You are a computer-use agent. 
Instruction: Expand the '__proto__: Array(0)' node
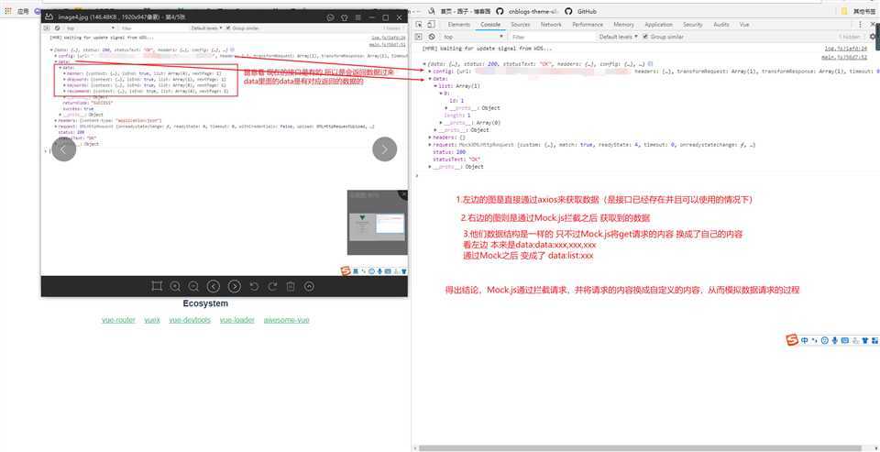pos(442,123)
